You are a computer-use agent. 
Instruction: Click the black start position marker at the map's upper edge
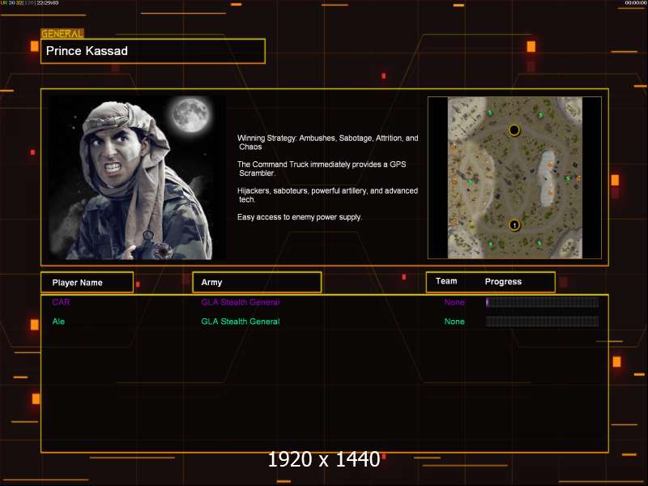click(x=514, y=130)
